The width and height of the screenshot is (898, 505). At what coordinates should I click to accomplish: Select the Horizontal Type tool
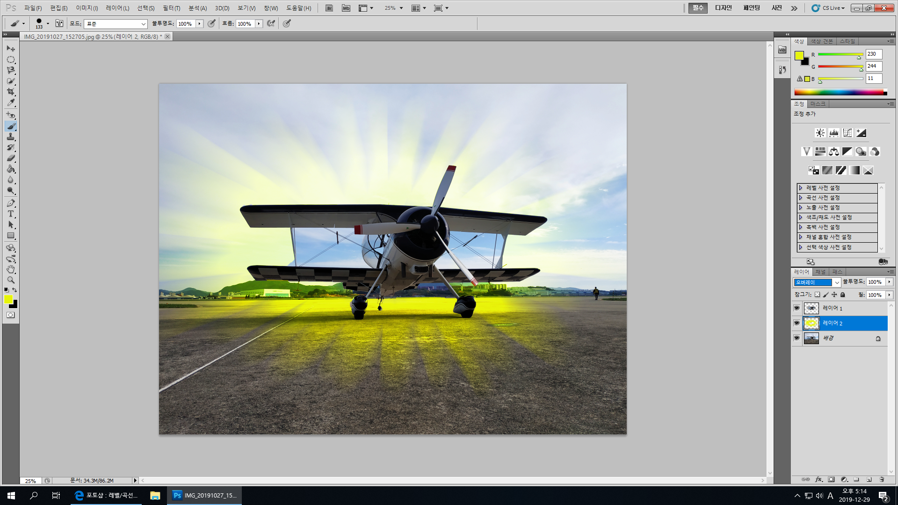[x=10, y=214]
